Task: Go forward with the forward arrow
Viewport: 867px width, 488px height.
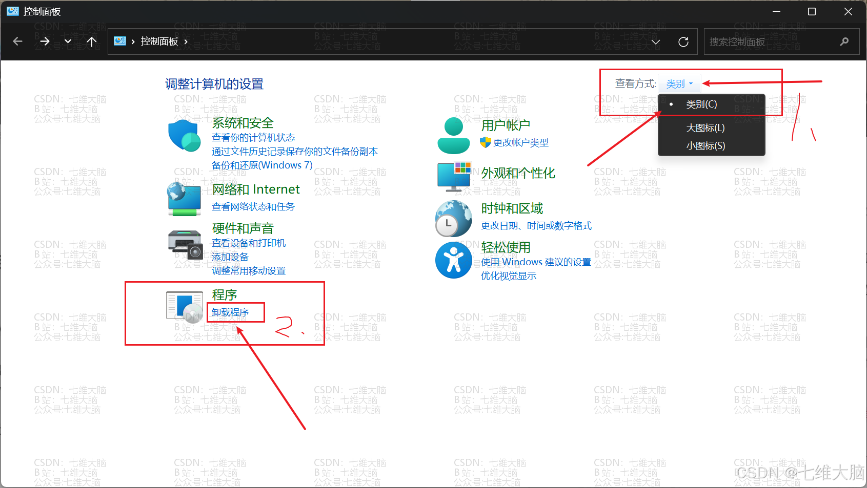Action: pos(45,41)
